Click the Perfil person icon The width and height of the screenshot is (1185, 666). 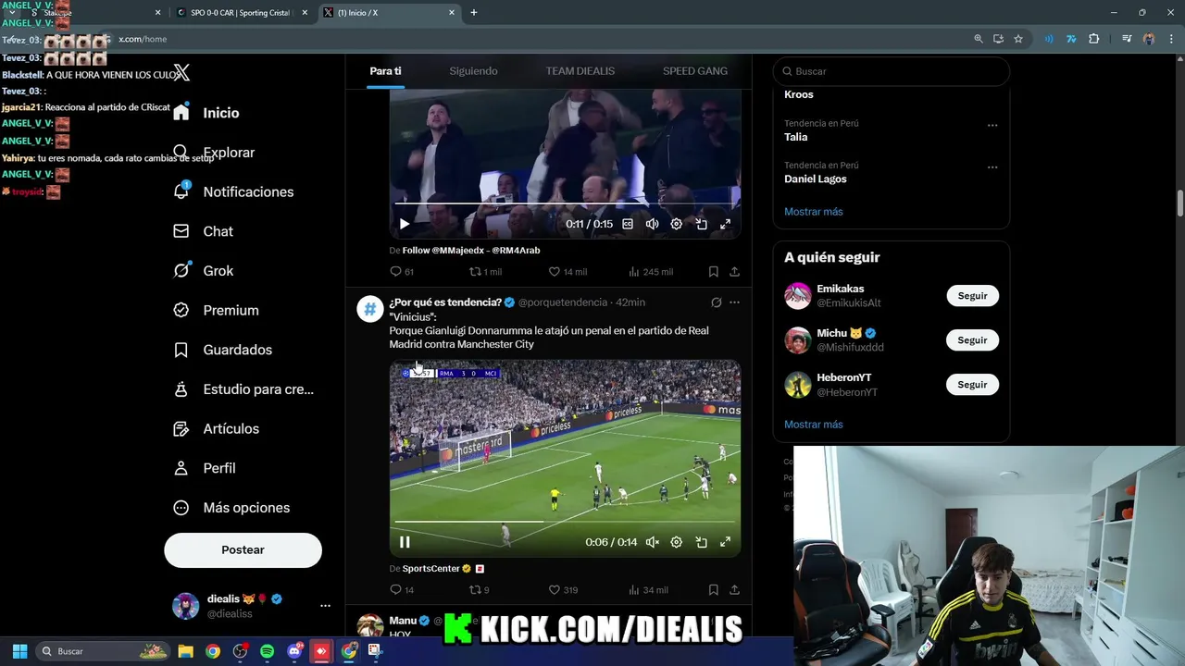(181, 468)
